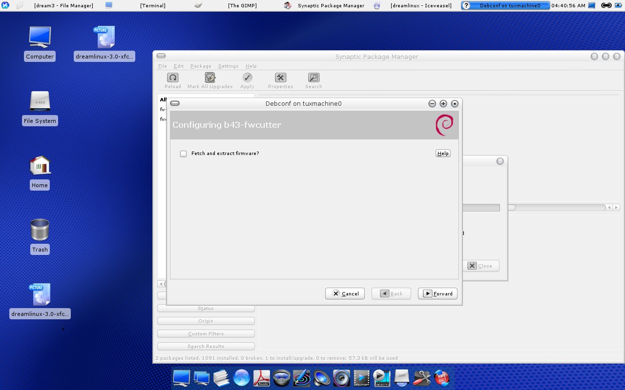Click Debconf window menu button at title left

tap(175, 103)
